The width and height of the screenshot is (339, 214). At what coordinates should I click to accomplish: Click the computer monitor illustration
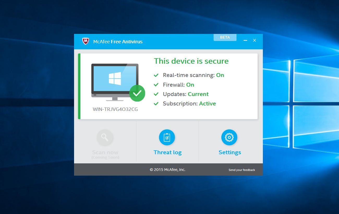tap(115, 82)
